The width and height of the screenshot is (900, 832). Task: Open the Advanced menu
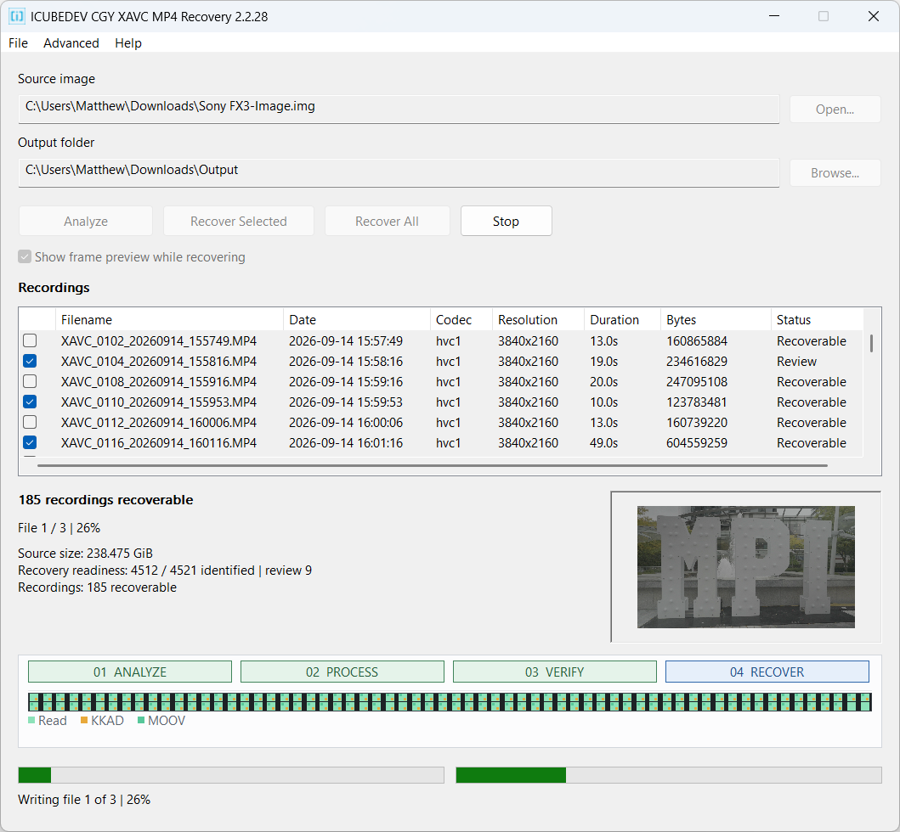click(x=71, y=43)
